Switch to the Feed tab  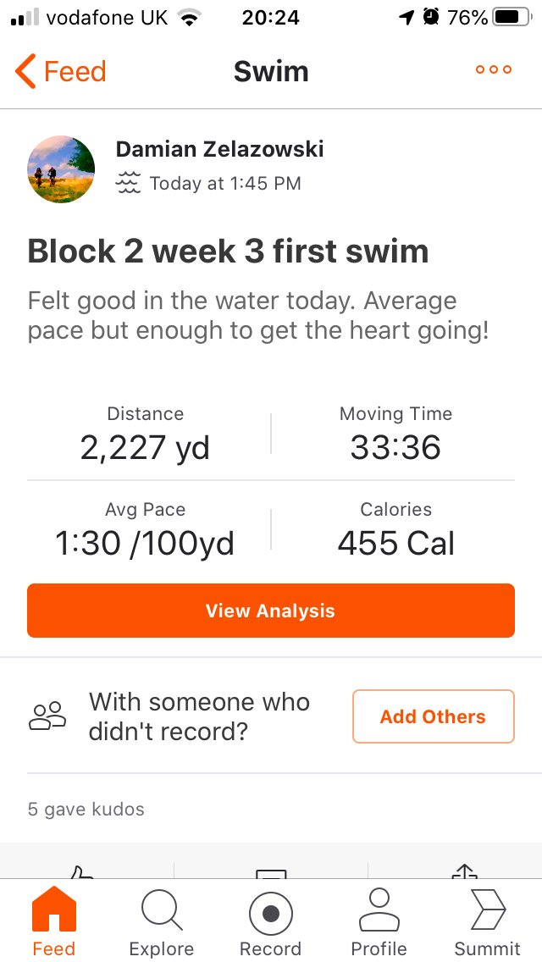[x=54, y=921]
